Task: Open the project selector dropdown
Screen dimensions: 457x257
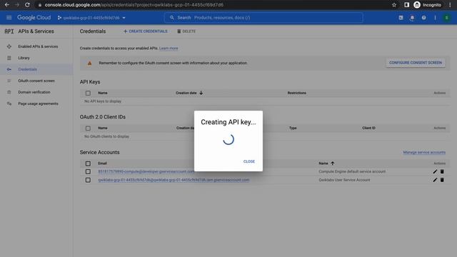Action: (91, 18)
